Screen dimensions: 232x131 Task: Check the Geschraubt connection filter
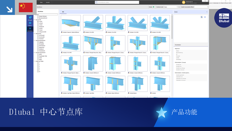click(38, 35)
